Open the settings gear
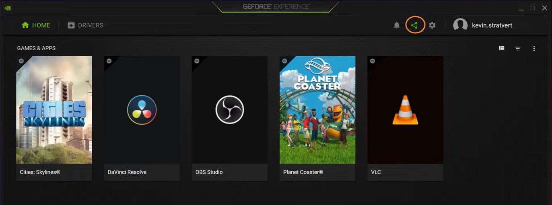 tap(432, 25)
